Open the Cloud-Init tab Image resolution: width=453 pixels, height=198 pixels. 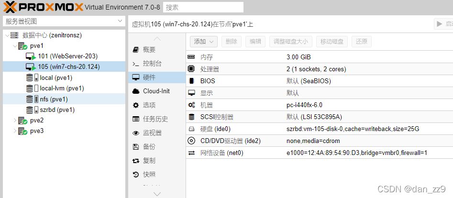click(157, 91)
